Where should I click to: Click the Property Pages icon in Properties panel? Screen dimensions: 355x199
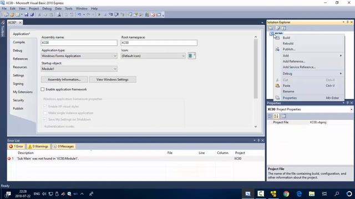[x=283, y=116]
